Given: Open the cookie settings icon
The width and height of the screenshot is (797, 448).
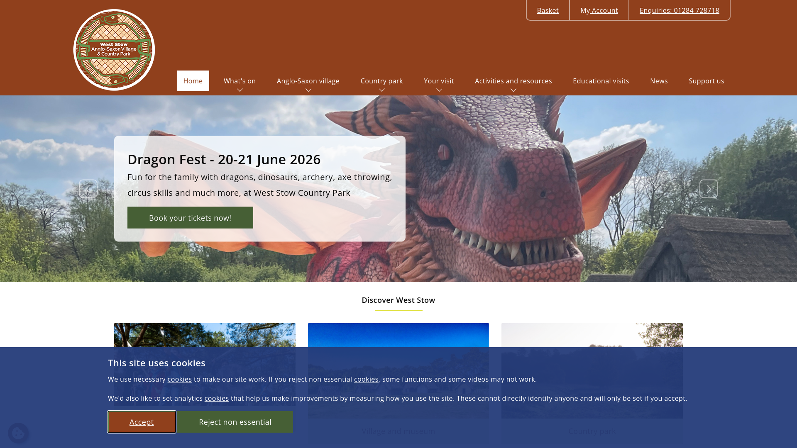Looking at the screenshot, I should tap(18, 433).
